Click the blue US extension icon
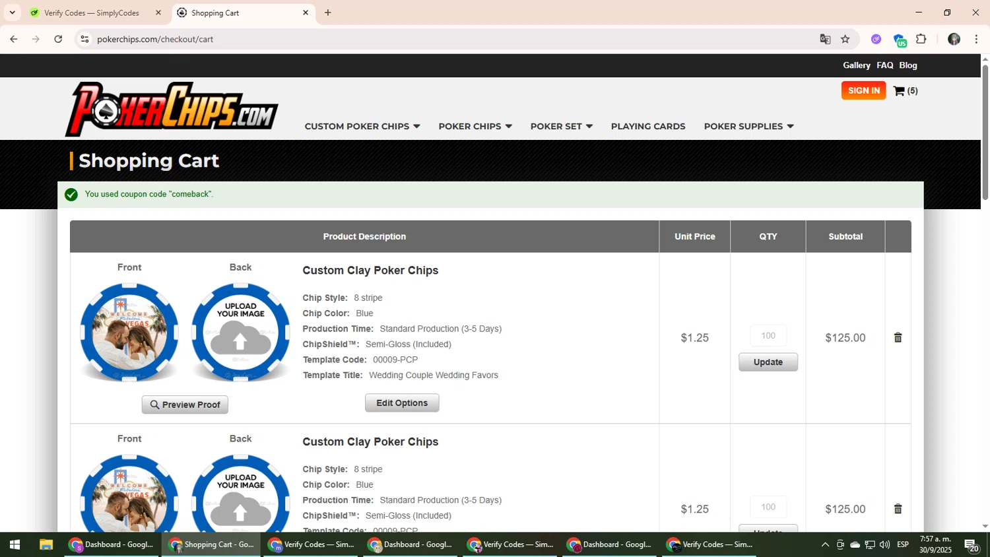990x557 pixels. coord(900,40)
